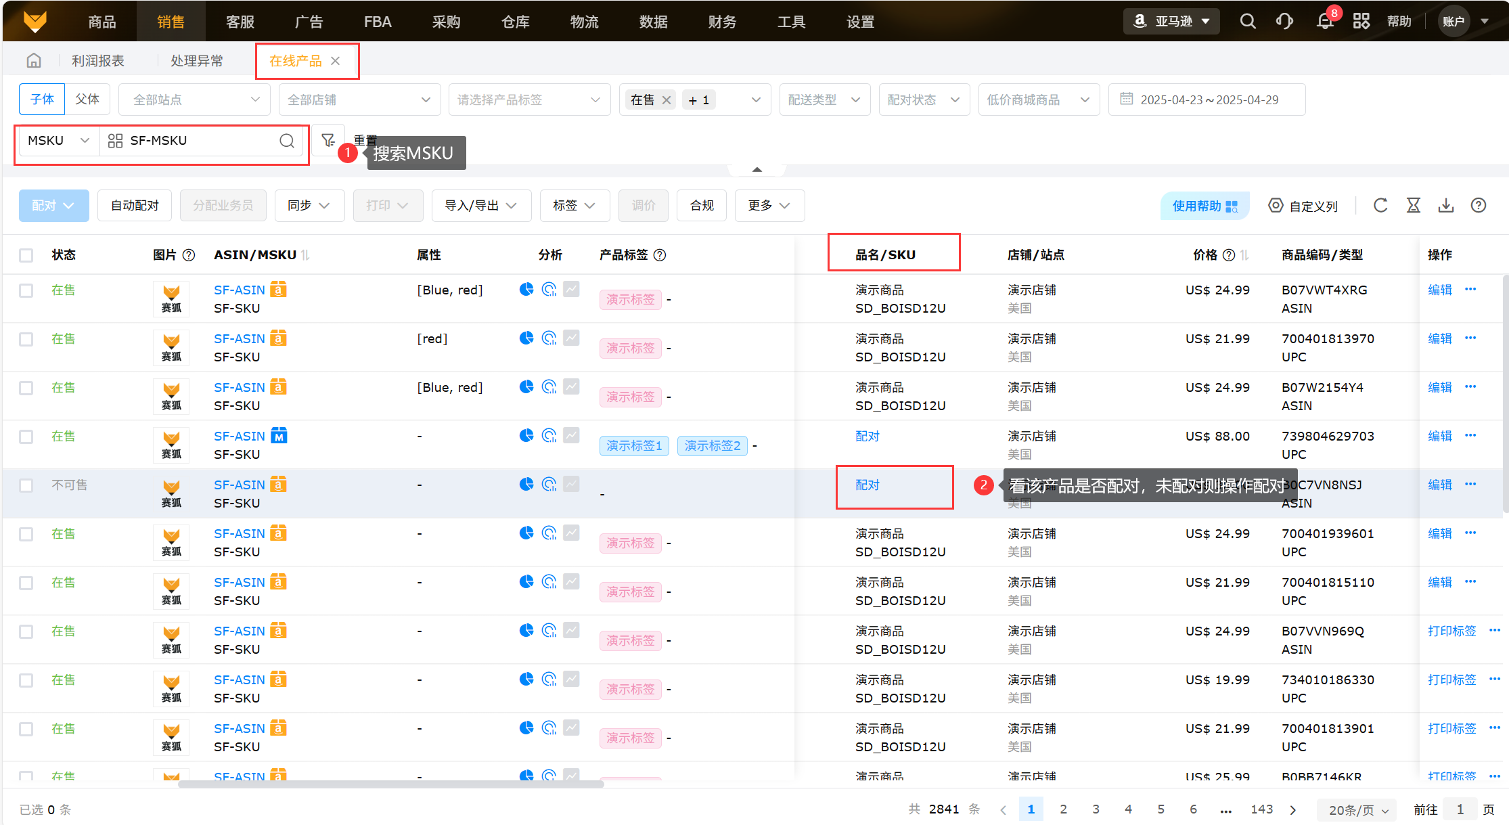Open the customer service headset icon
This screenshot has height=825, width=1509.
click(x=1284, y=22)
